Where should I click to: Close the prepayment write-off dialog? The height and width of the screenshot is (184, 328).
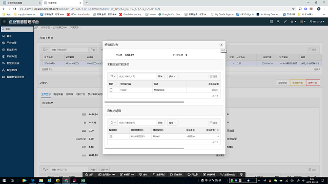click(221, 45)
